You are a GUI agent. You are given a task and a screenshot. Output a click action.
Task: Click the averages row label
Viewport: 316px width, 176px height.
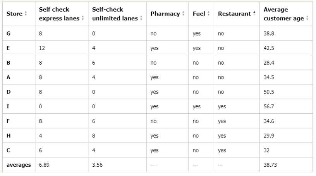[x=19, y=165]
